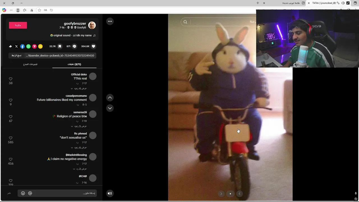Screen dimensions: 359x202
Task: Expand 4 replies under Official deko comment
Action: tap(79, 88)
